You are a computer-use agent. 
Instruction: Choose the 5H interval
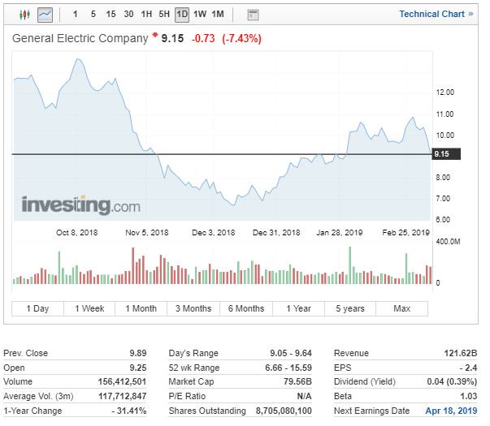(164, 14)
